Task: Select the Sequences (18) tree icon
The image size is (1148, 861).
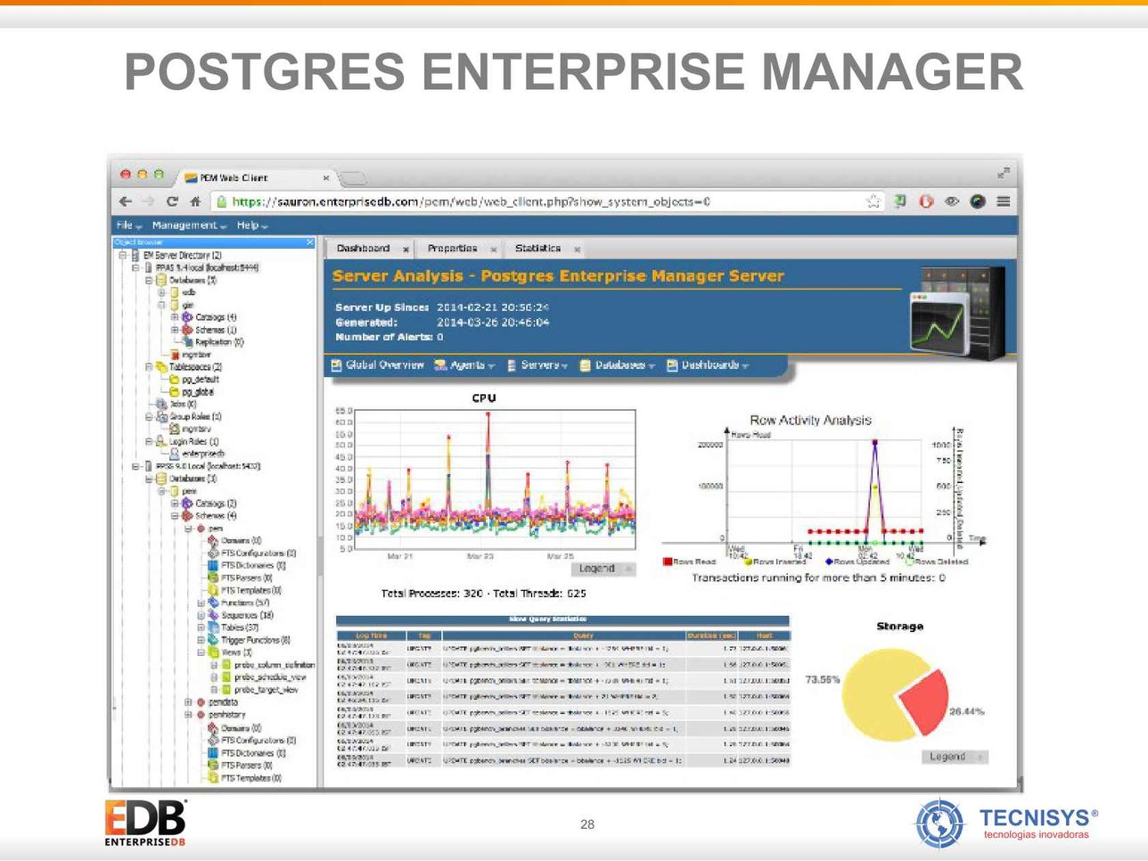Action: click(x=213, y=615)
